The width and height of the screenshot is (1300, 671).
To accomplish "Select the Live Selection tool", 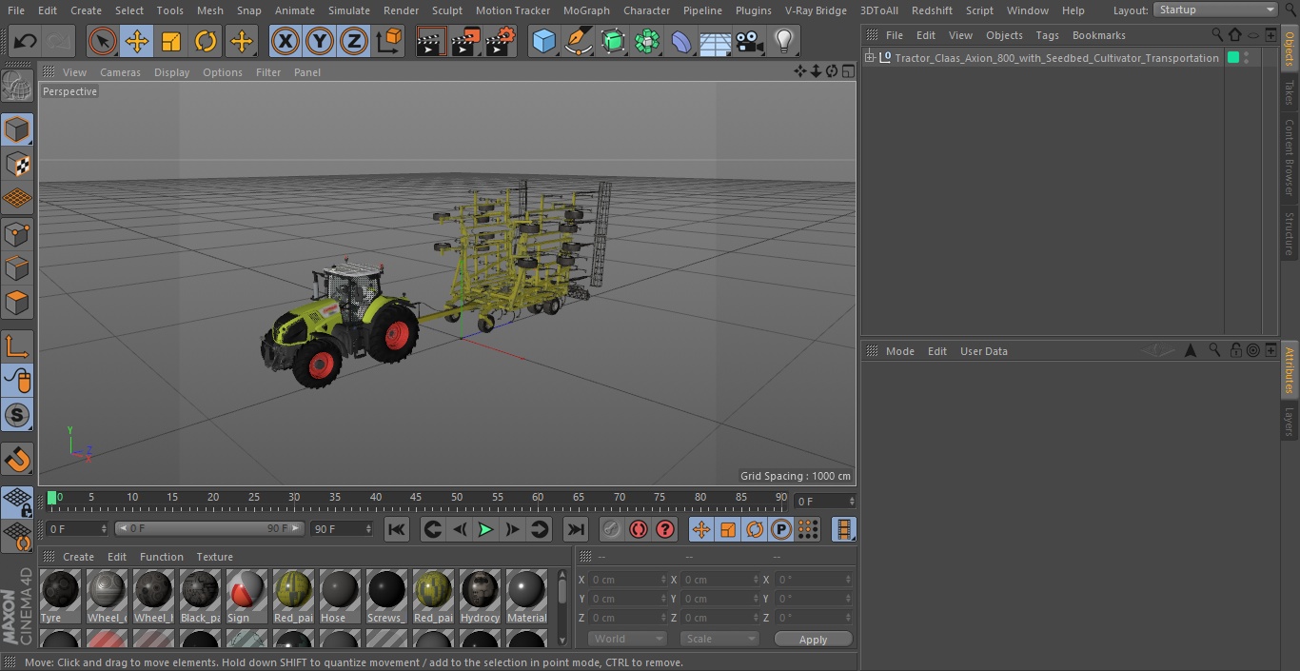I will click(103, 41).
